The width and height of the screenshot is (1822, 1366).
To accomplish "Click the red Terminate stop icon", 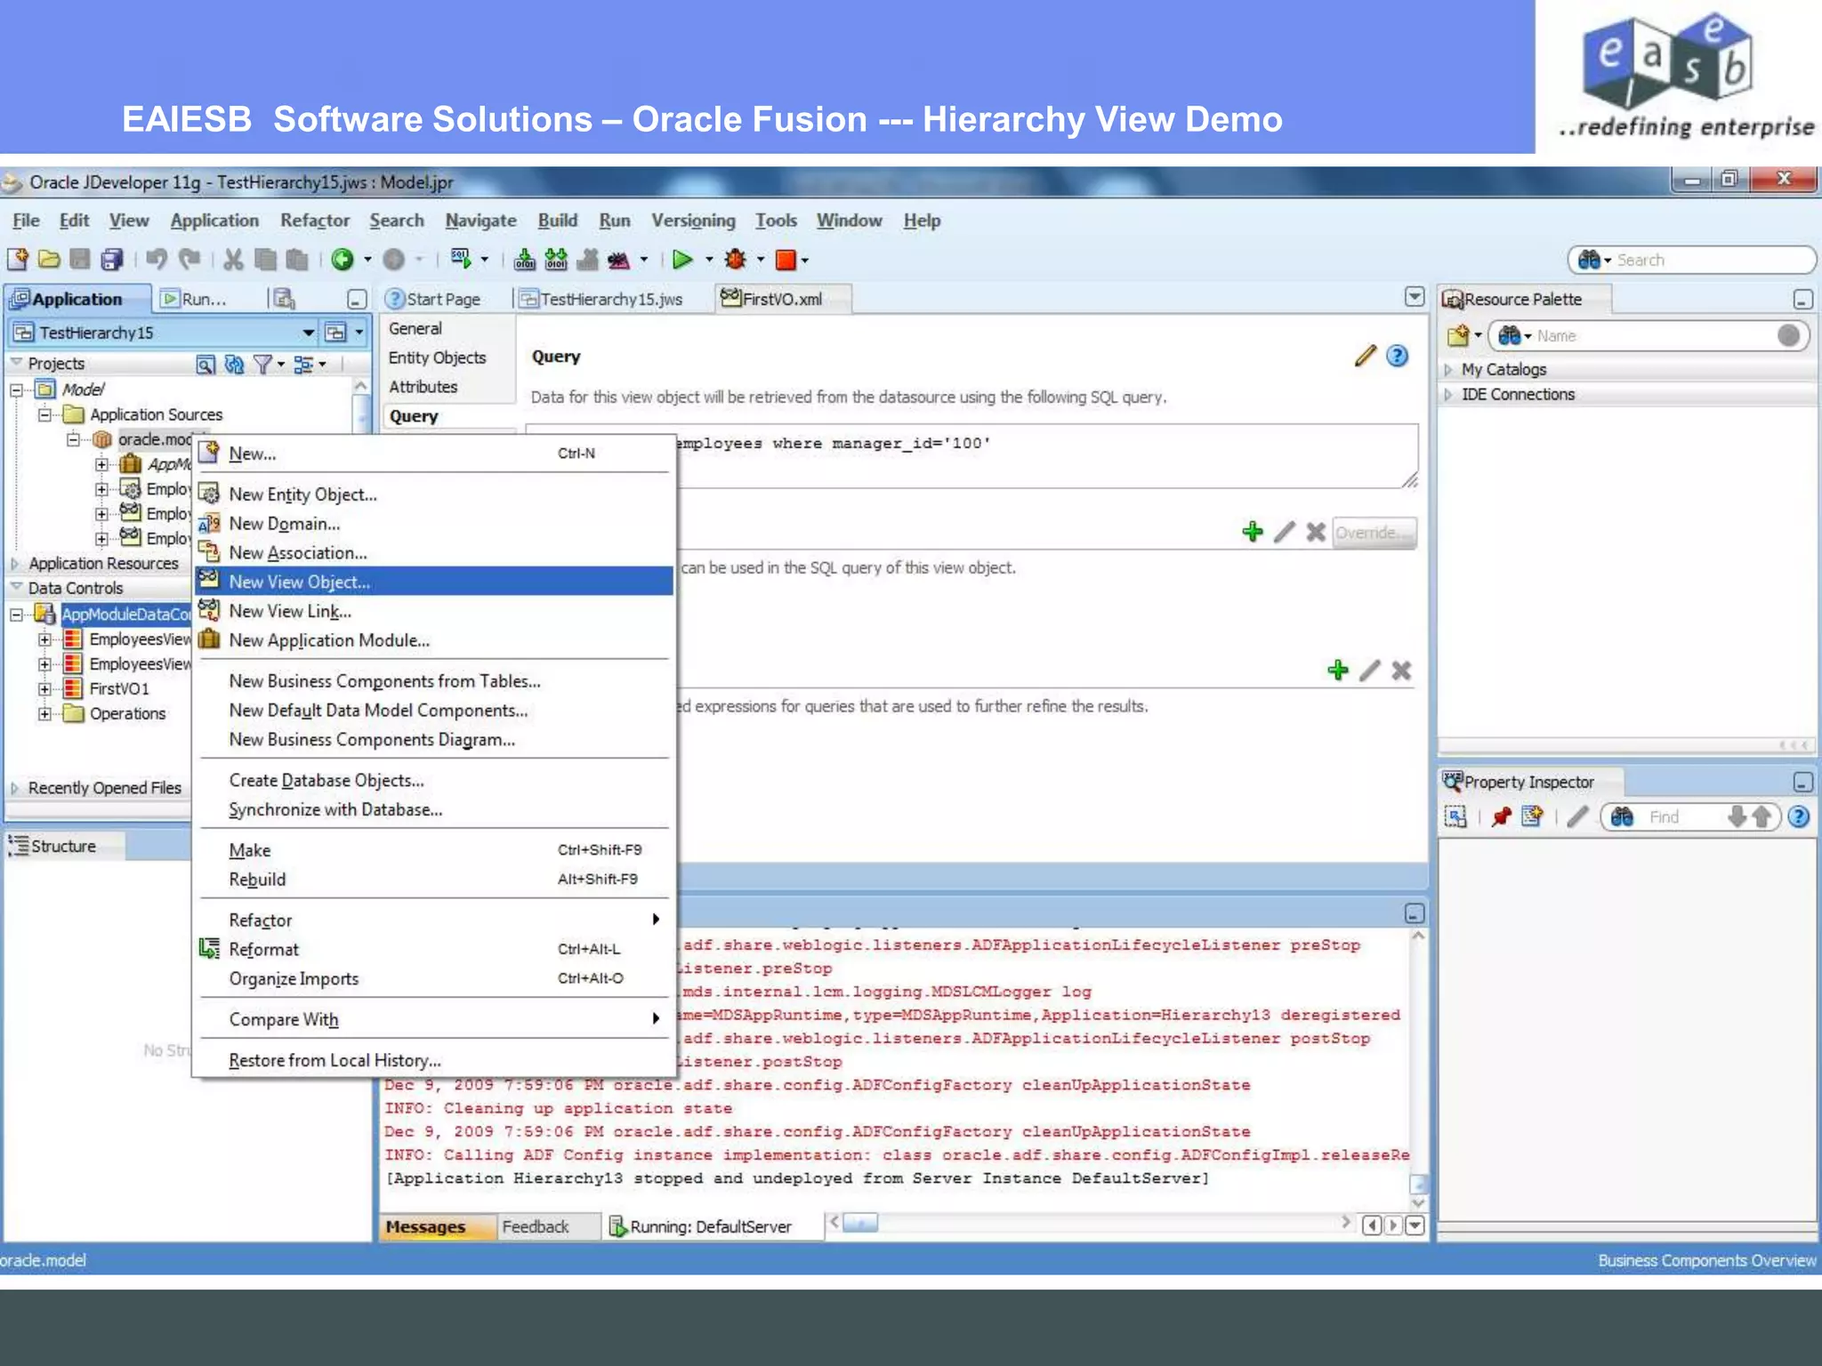I will tap(786, 260).
